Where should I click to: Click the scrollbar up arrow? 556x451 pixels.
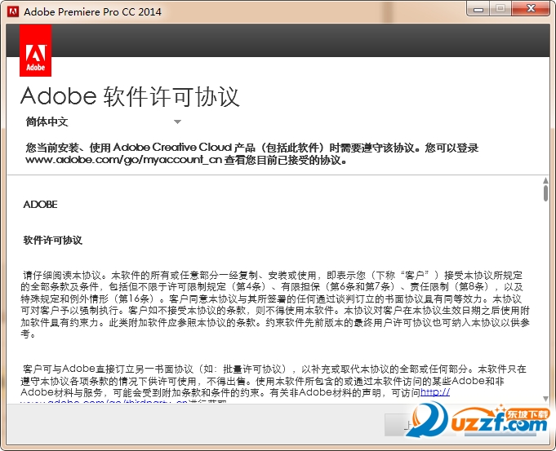pyautogui.click(x=545, y=180)
